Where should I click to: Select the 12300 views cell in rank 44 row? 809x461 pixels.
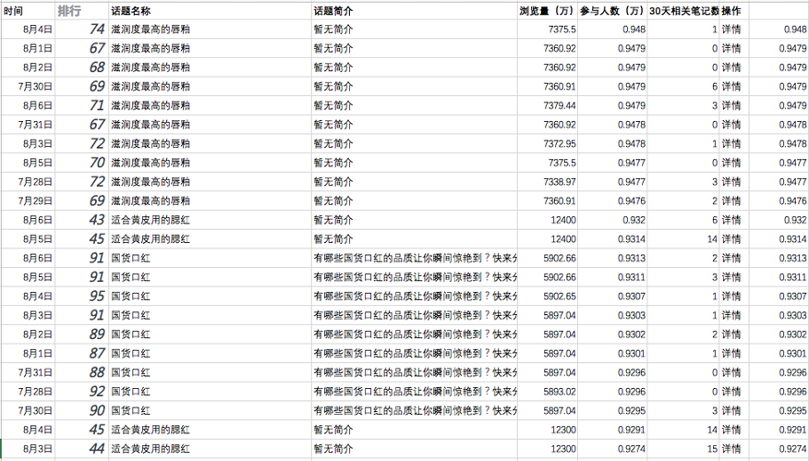548,449
